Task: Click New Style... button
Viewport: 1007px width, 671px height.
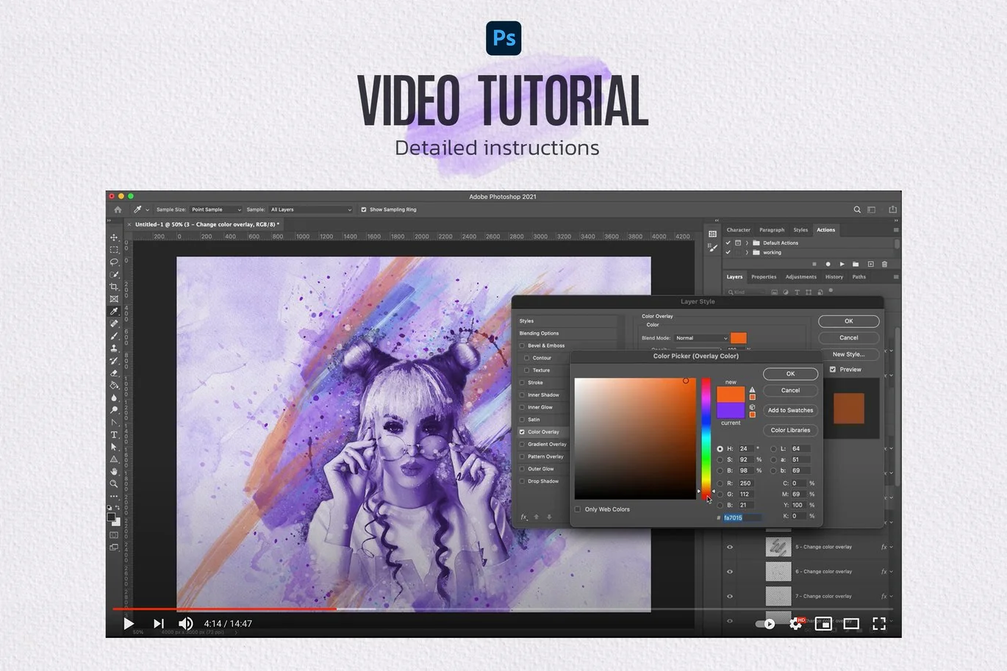Action: 848,354
